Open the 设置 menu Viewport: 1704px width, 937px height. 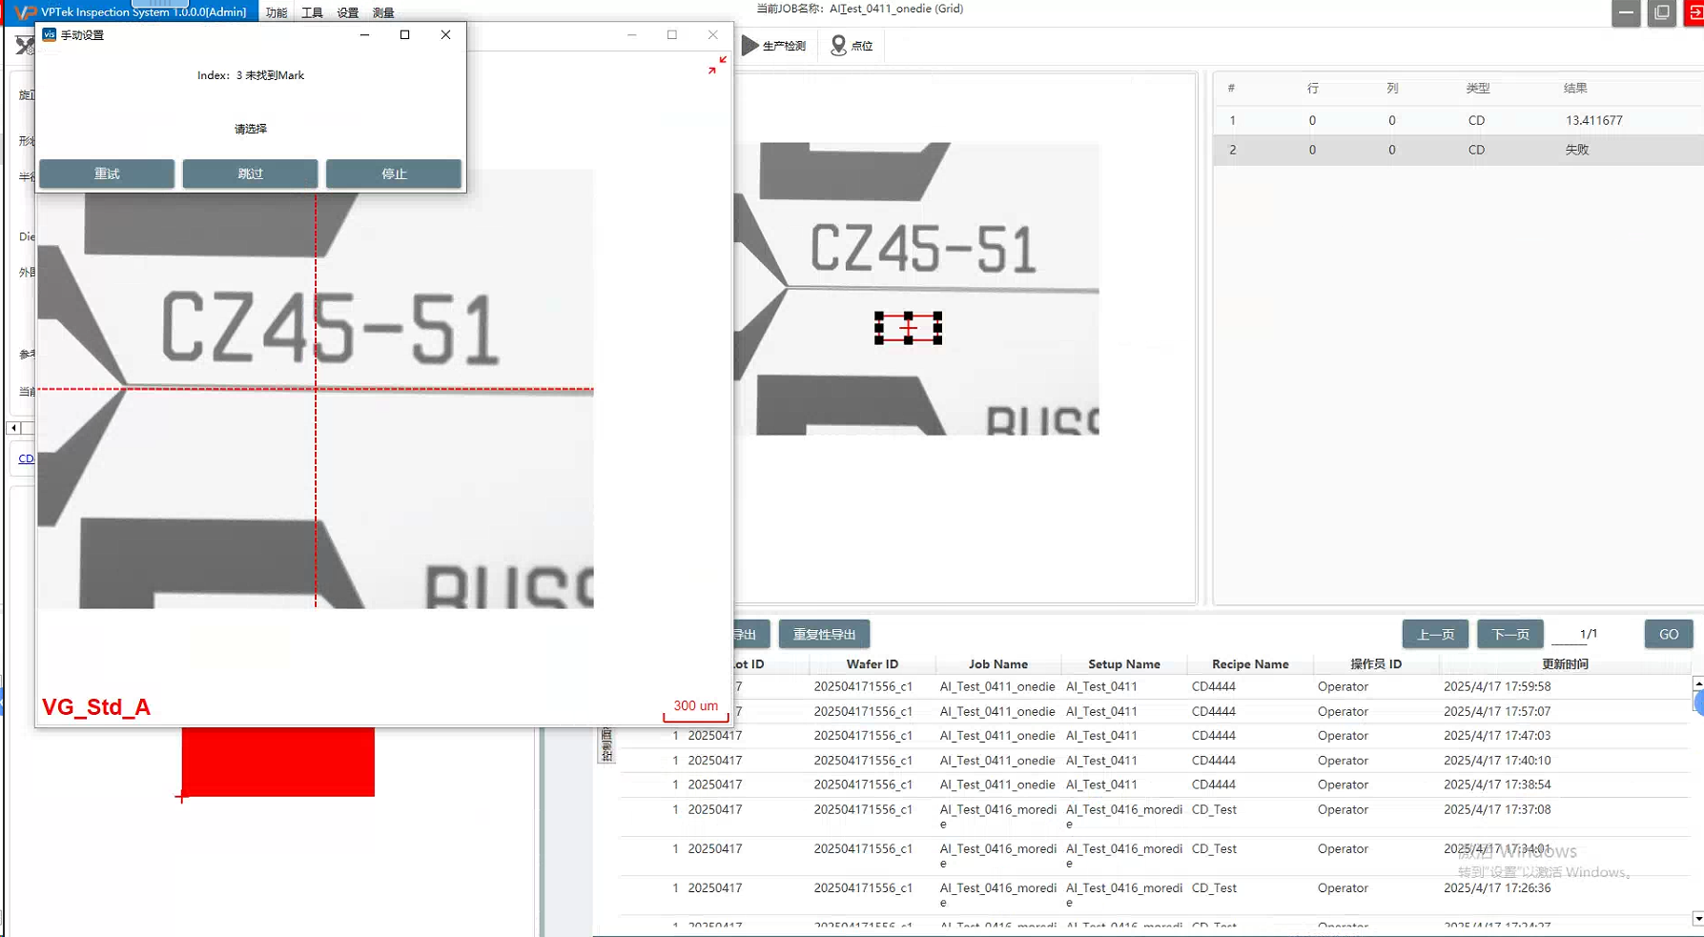pyautogui.click(x=348, y=12)
